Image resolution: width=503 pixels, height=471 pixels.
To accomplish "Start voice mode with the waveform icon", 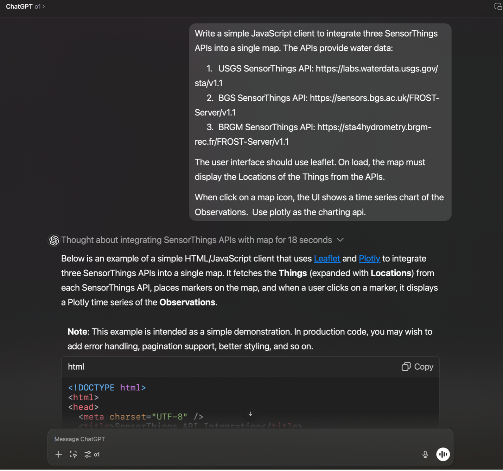I will pyautogui.click(x=443, y=454).
